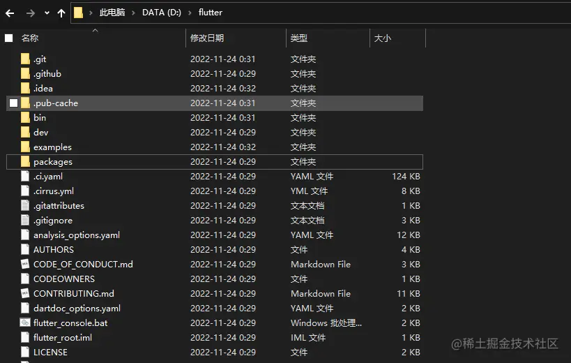
Task: Open the 此电脑 breadcrumb
Action: (112, 13)
